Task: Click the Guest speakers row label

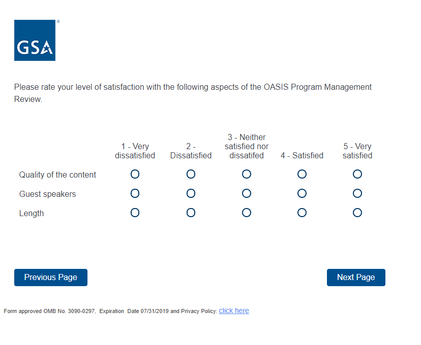Action: 47,194
